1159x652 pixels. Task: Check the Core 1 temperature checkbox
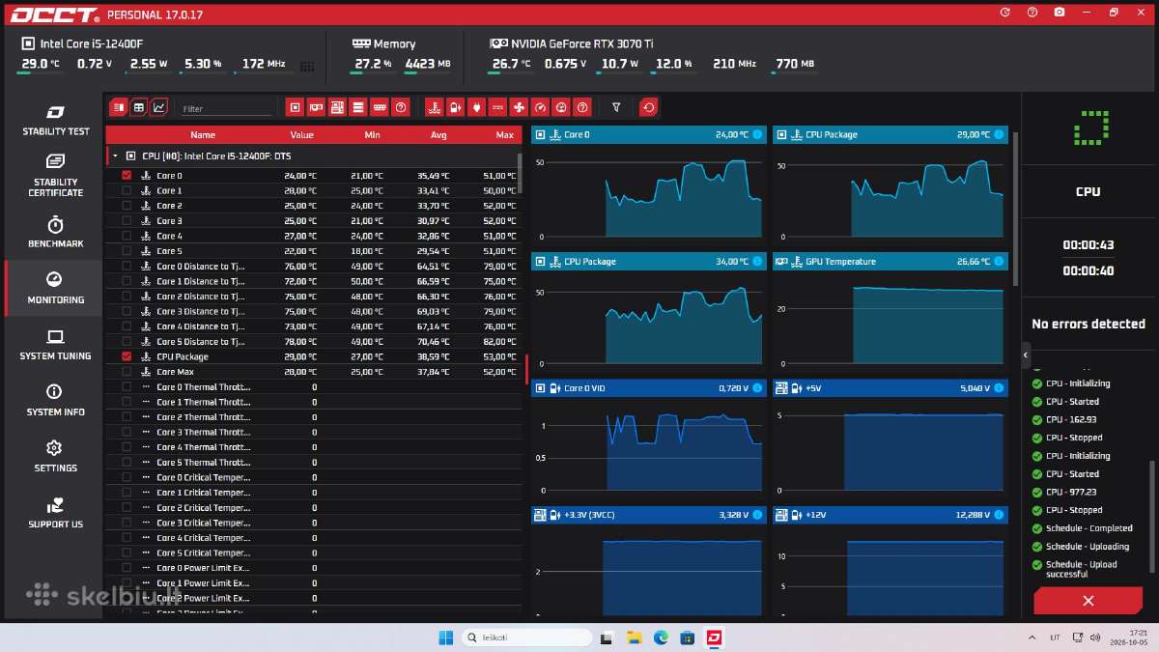click(127, 191)
